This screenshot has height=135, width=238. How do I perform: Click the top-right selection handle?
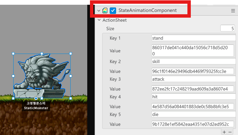pos(71,54)
